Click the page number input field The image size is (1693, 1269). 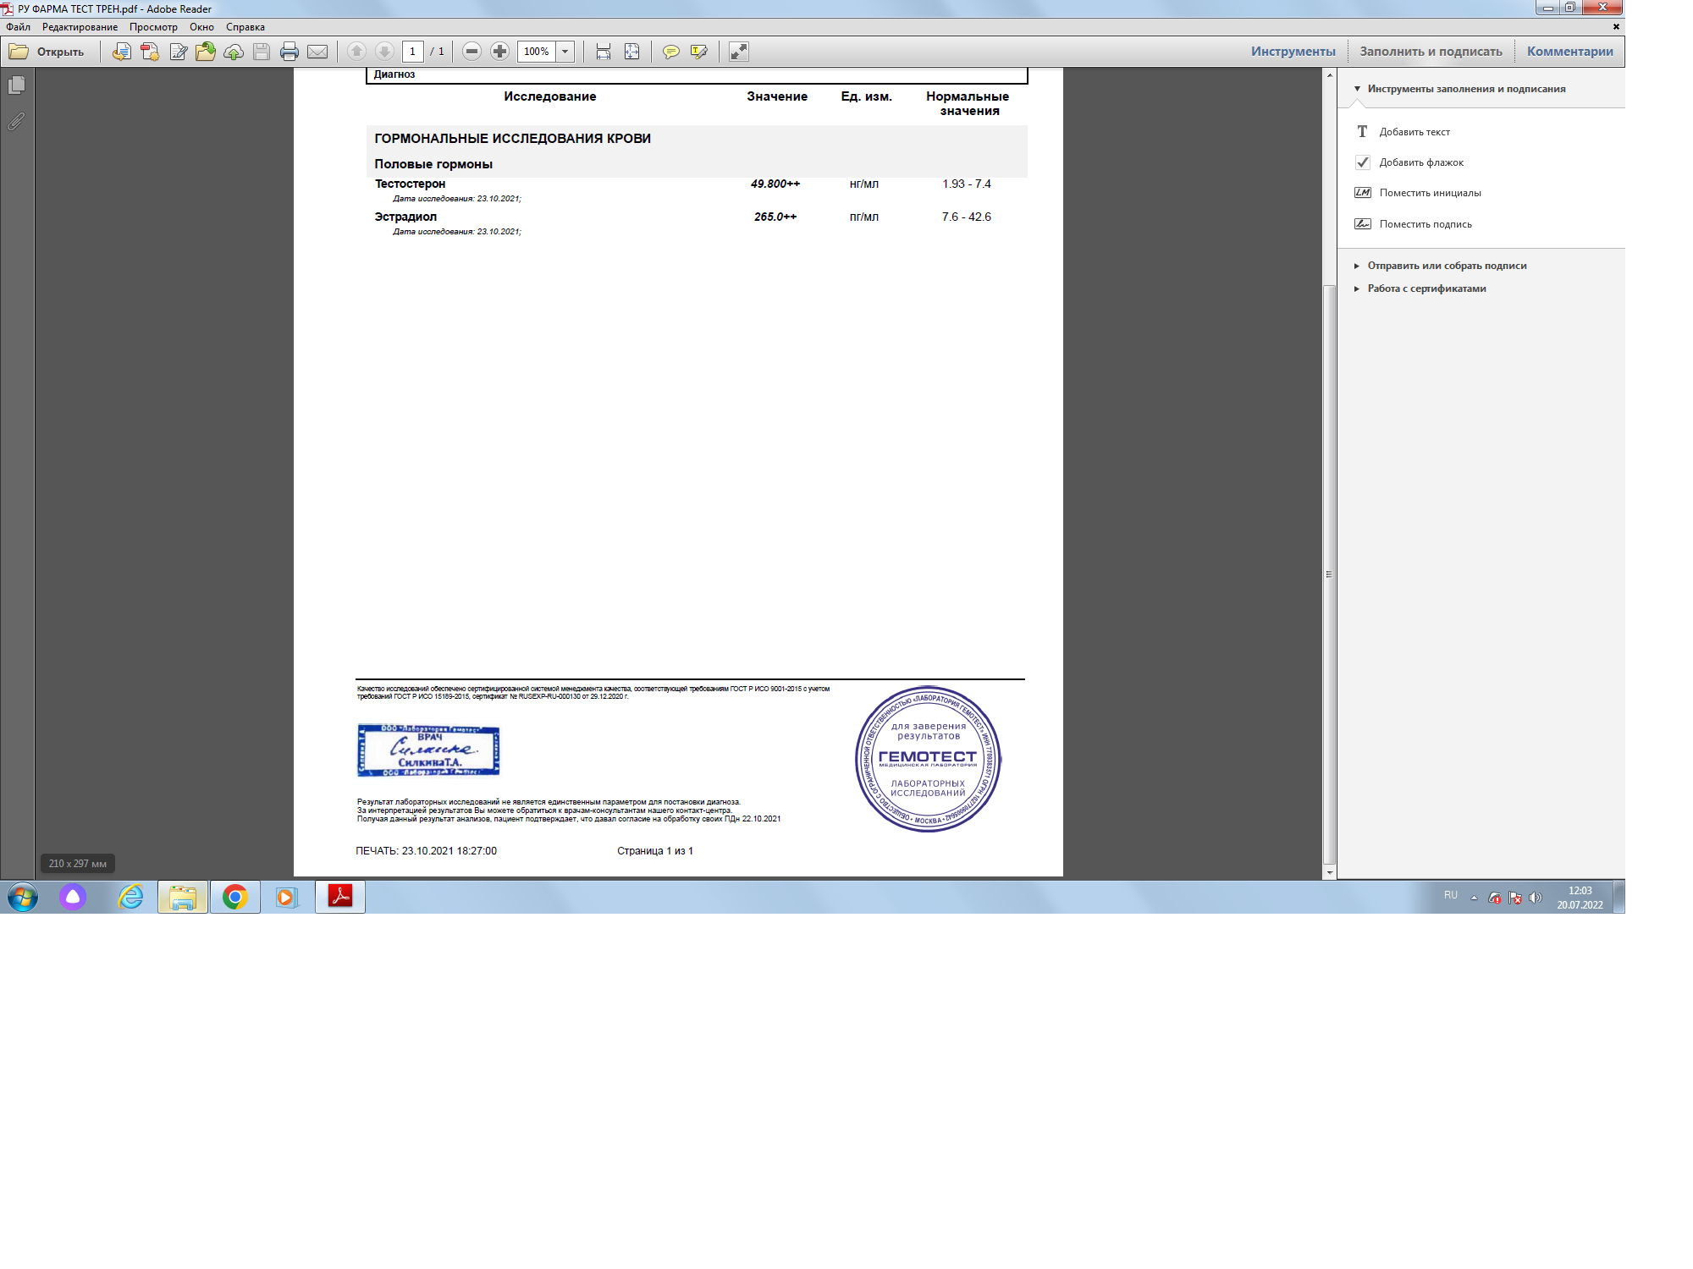412,52
